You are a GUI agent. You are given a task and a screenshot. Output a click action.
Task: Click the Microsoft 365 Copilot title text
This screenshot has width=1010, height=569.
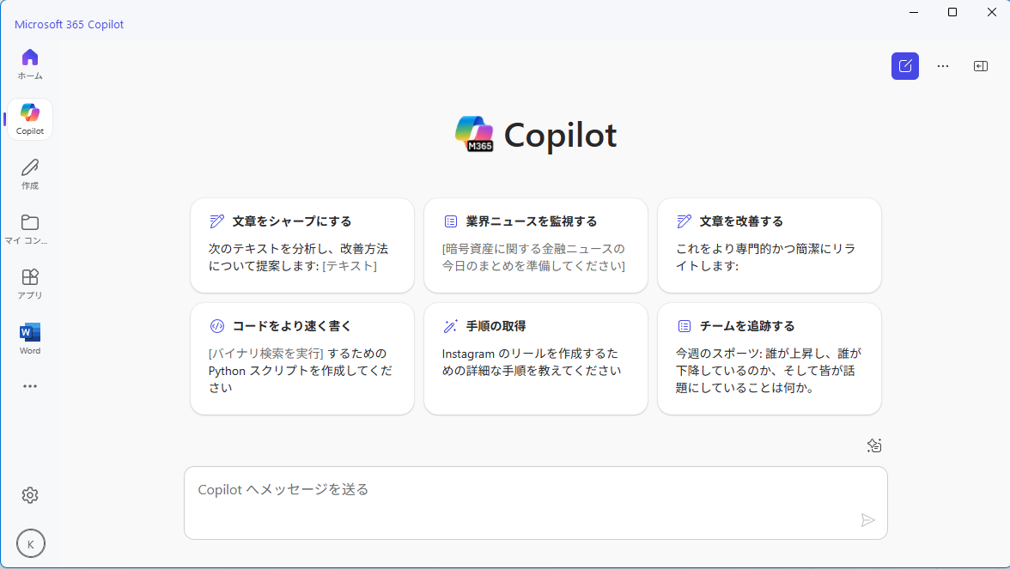pyautogui.click(x=69, y=24)
